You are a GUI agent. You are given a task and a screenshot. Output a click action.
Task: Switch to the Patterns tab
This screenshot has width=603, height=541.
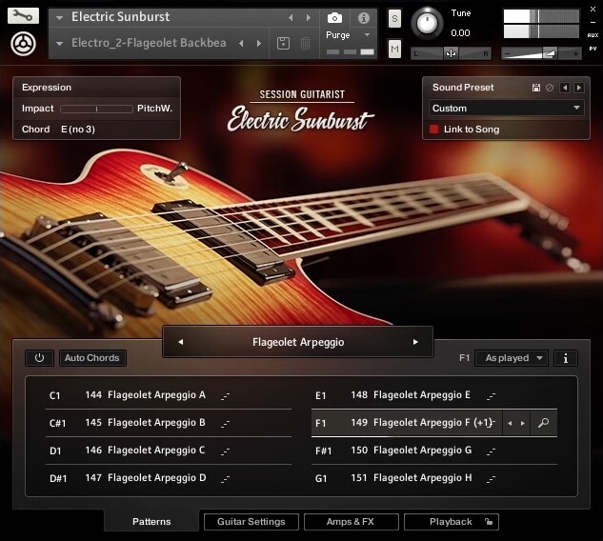151,521
